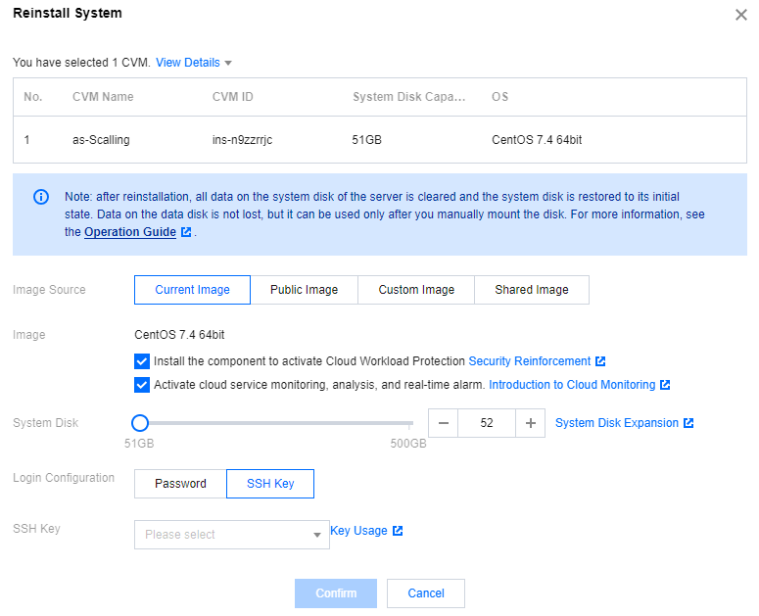The height and width of the screenshot is (616, 759).
Task: Open the SSH Key 'Please select' dropdown
Action: (232, 535)
